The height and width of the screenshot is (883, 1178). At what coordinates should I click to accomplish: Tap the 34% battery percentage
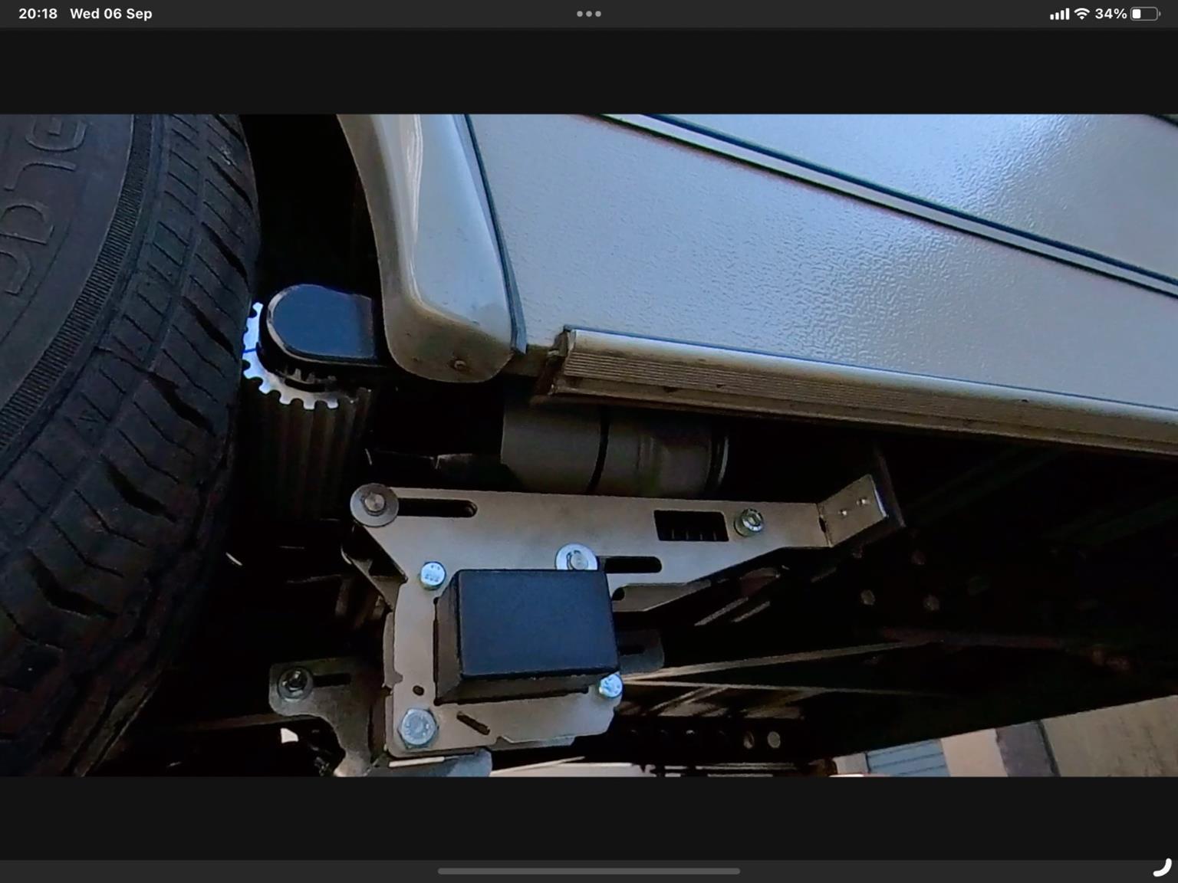(1110, 14)
